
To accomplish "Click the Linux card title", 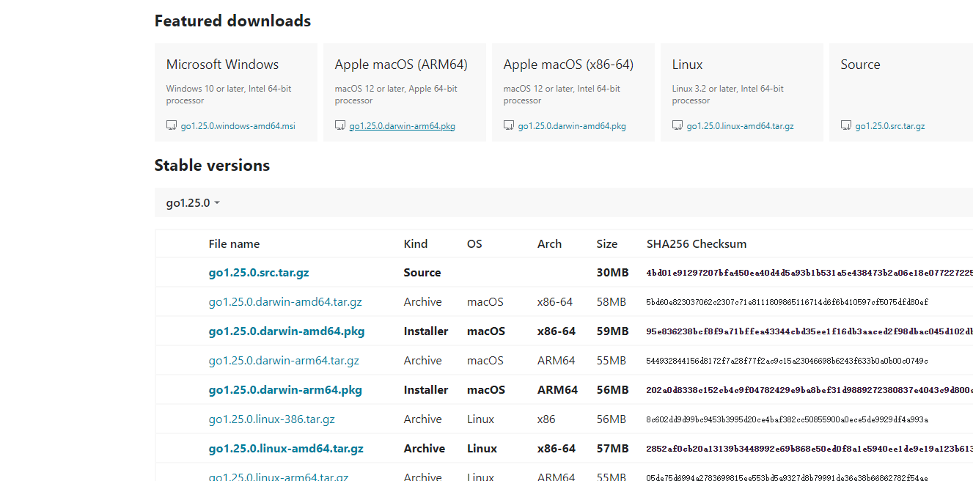I will (x=687, y=65).
